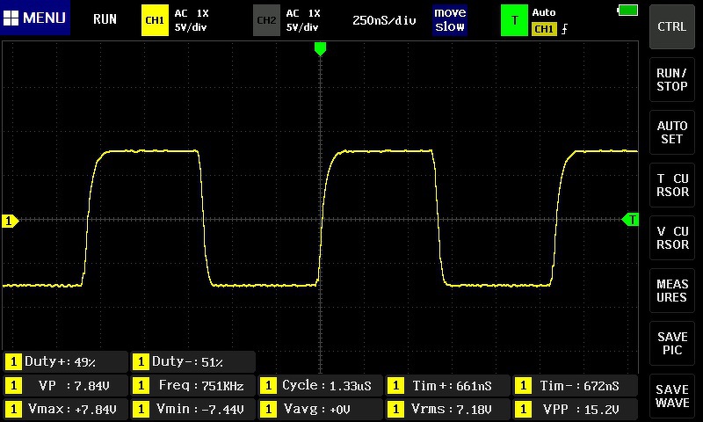
Task: Select the yellow CH1 channel box
Action: pyautogui.click(x=155, y=20)
